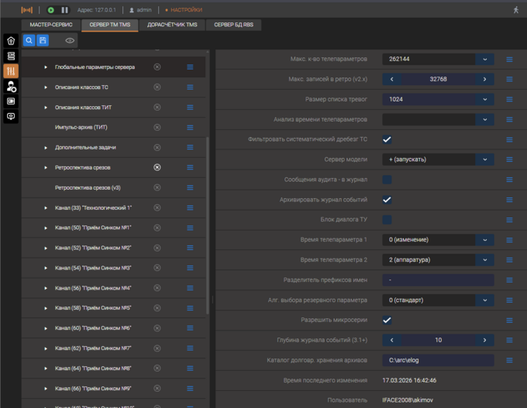Toggle the eye visibility icon in toolbar
This screenshot has width=527, height=408.
pyautogui.click(x=70, y=40)
